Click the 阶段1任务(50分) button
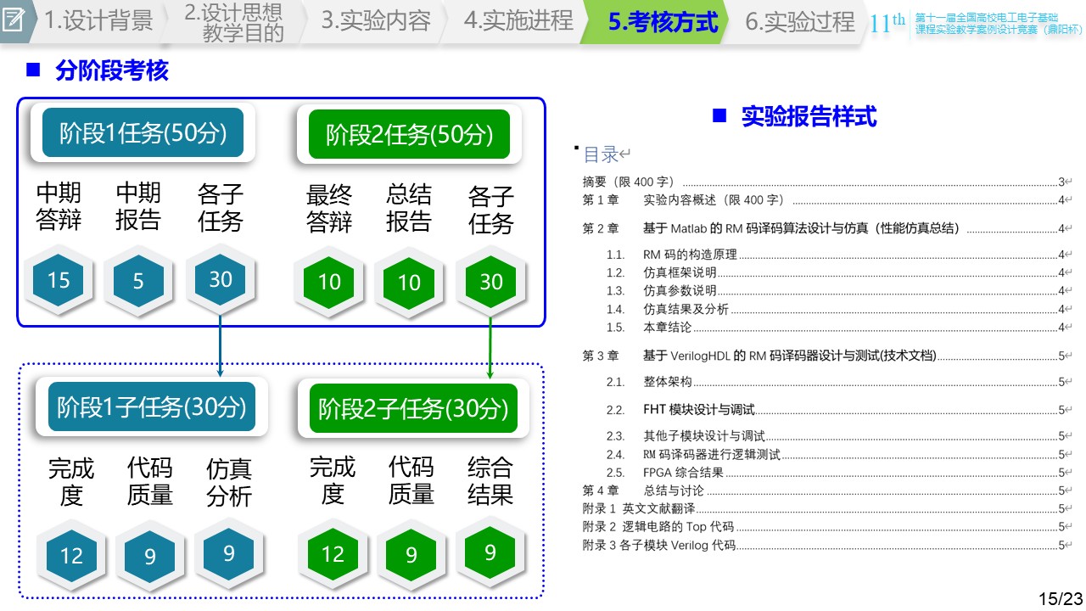 (143, 133)
